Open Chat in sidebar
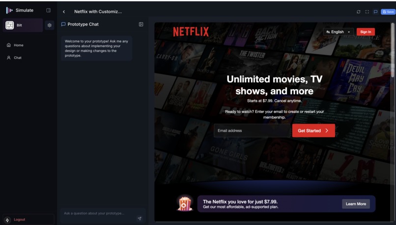The image size is (396, 225). click(14, 58)
